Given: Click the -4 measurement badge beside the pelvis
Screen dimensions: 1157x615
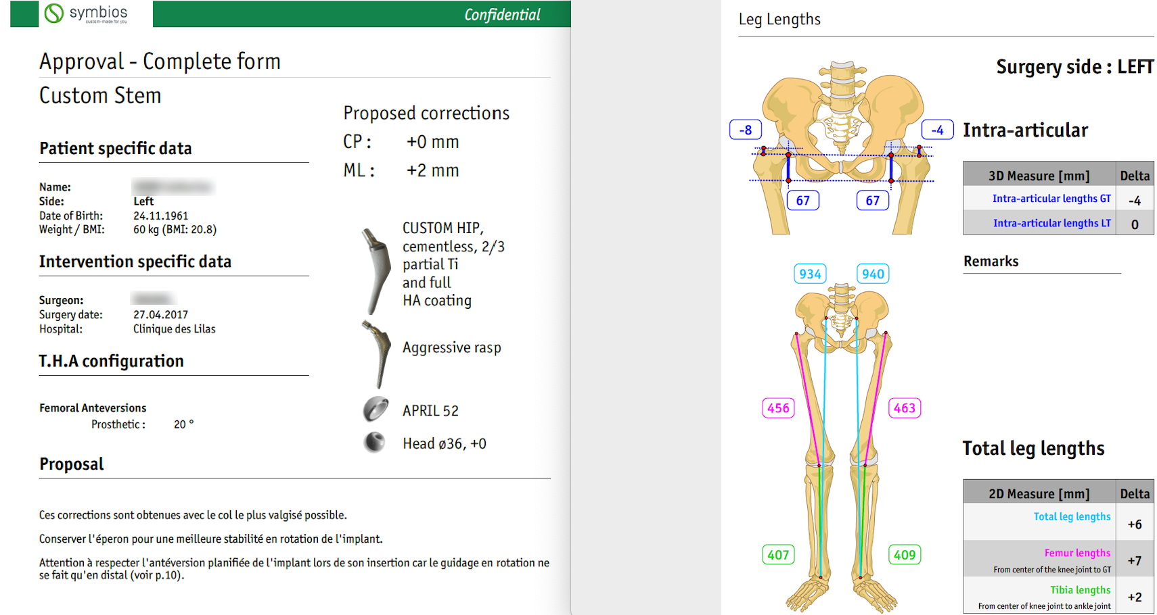Looking at the screenshot, I should pos(937,130).
